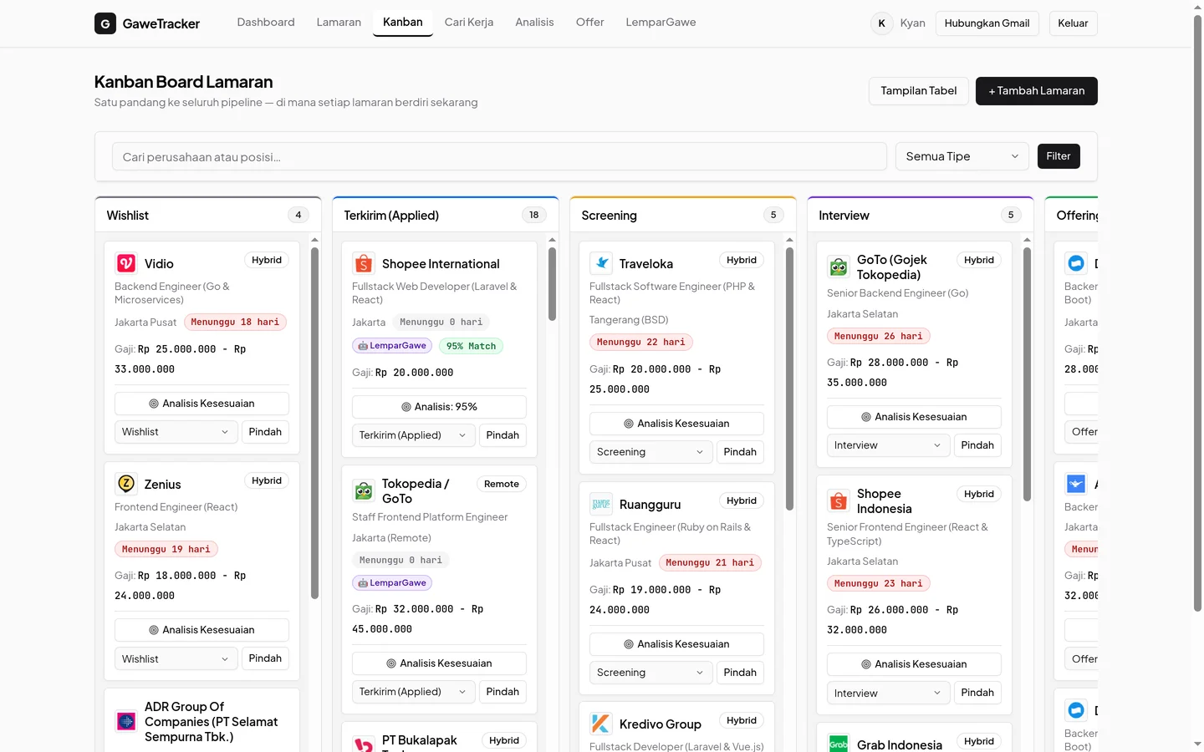Click the Tokopedia / GoTo logo icon
Viewport: 1204px width, 752px height.
(364, 490)
